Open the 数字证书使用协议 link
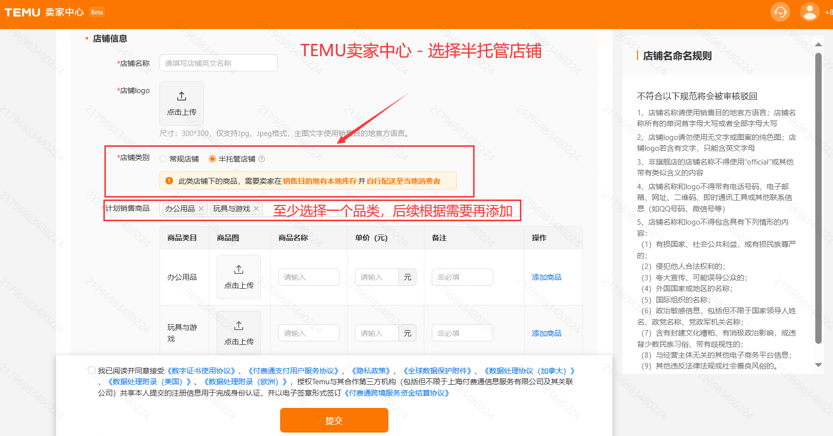The height and width of the screenshot is (436, 833). pyautogui.click(x=202, y=371)
